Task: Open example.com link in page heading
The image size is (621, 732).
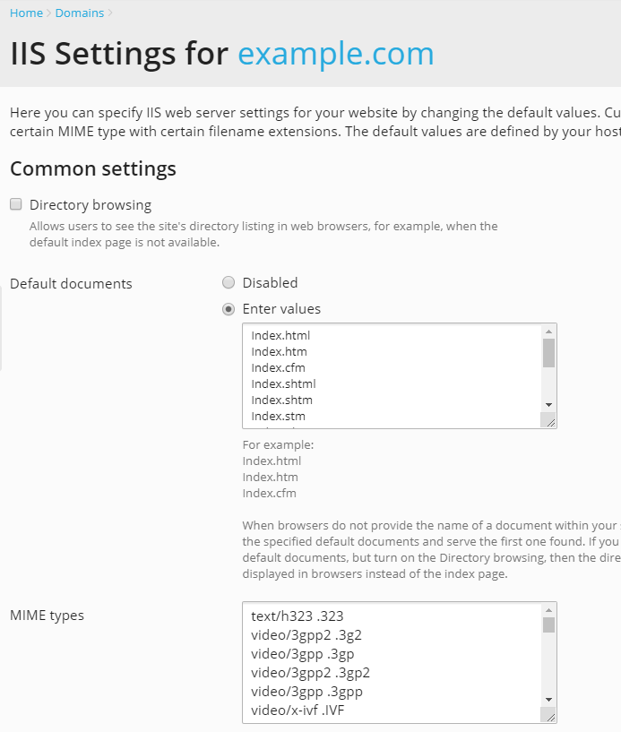Action: [x=335, y=54]
